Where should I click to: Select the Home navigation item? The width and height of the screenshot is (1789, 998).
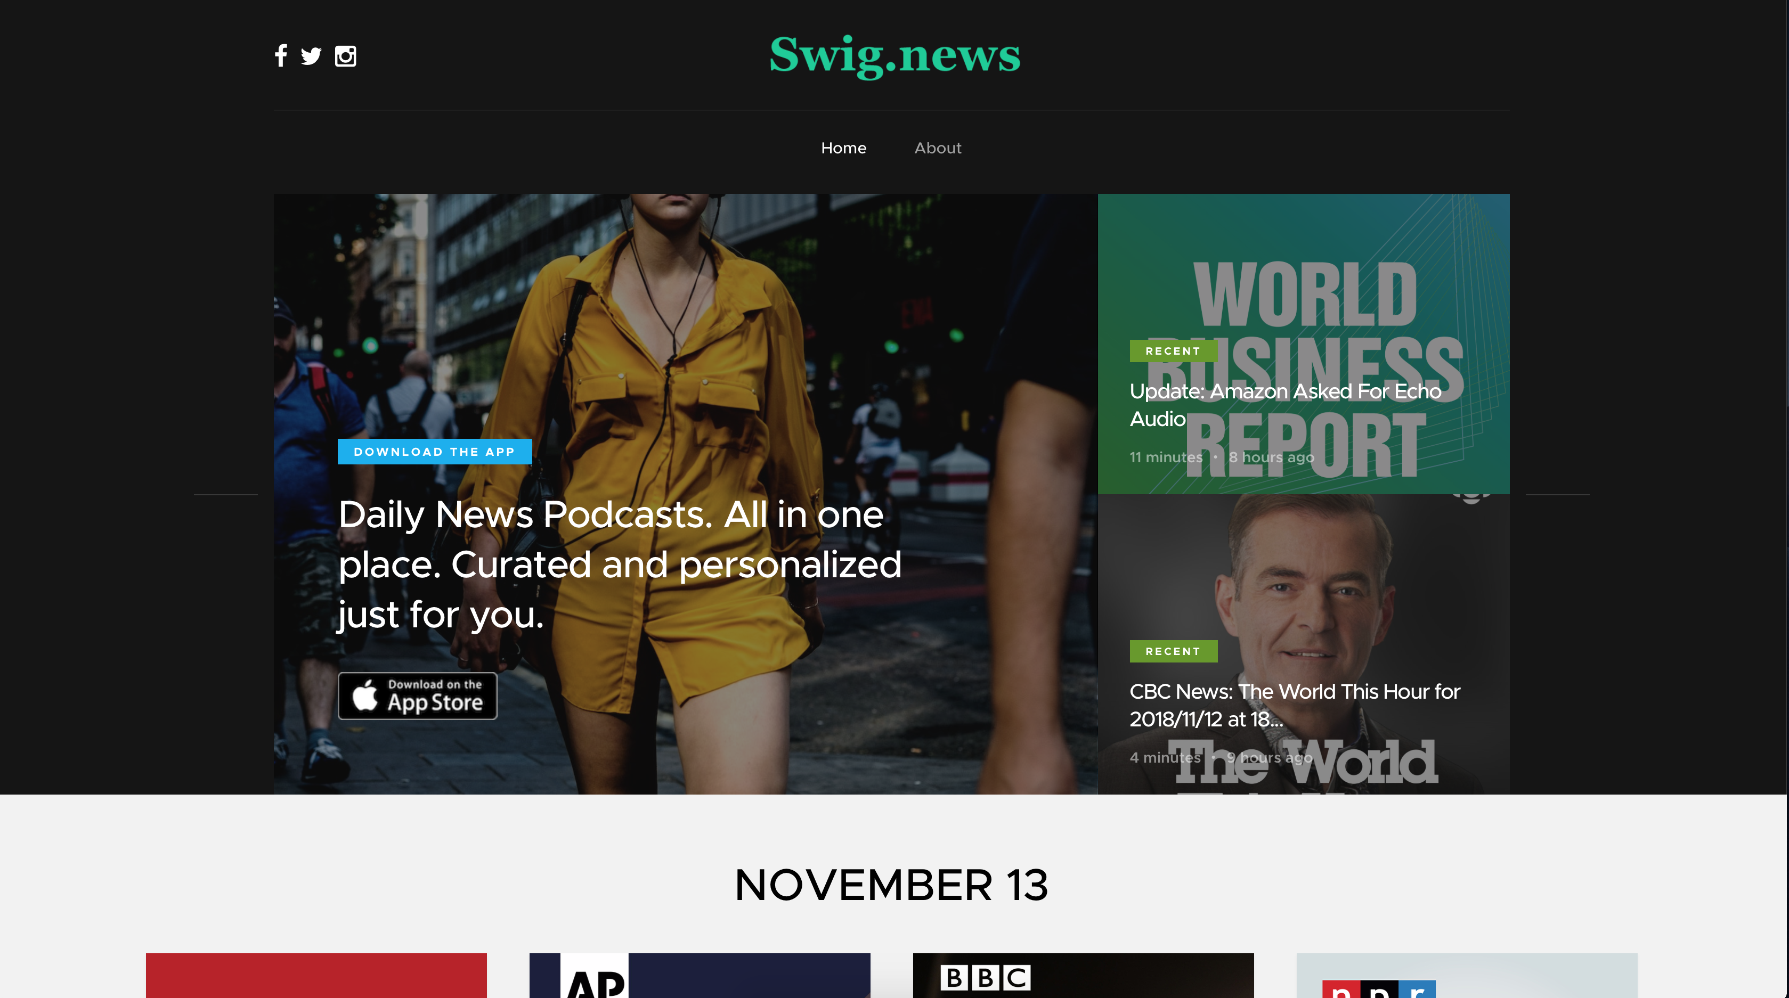844,148
